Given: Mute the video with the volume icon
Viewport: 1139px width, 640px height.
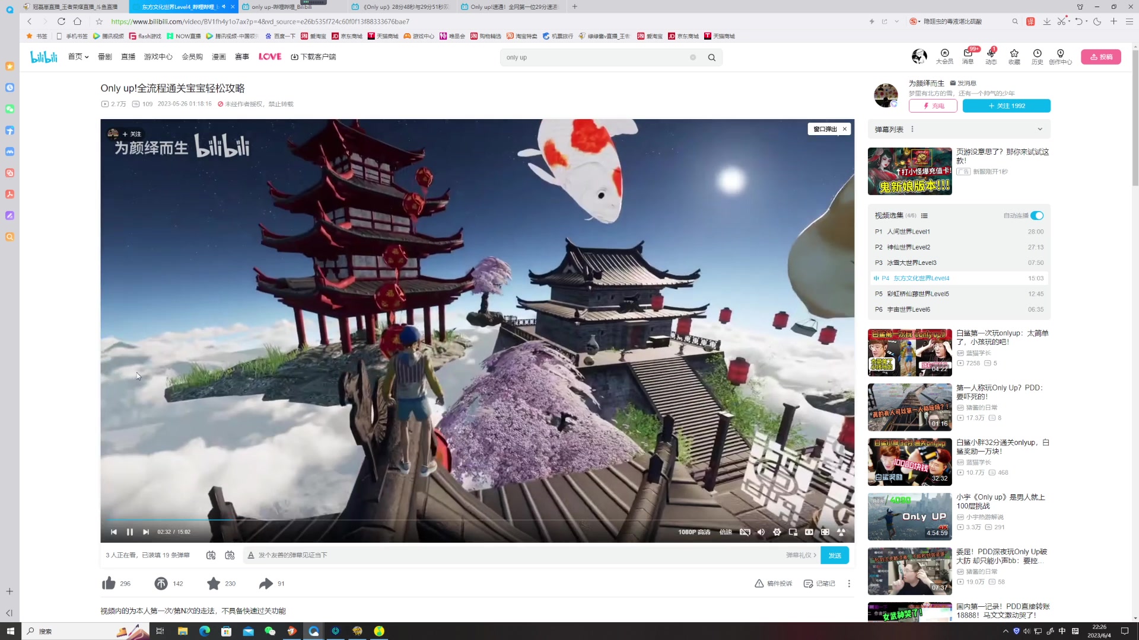Looking at the screenshot, I should click(761, 532).
